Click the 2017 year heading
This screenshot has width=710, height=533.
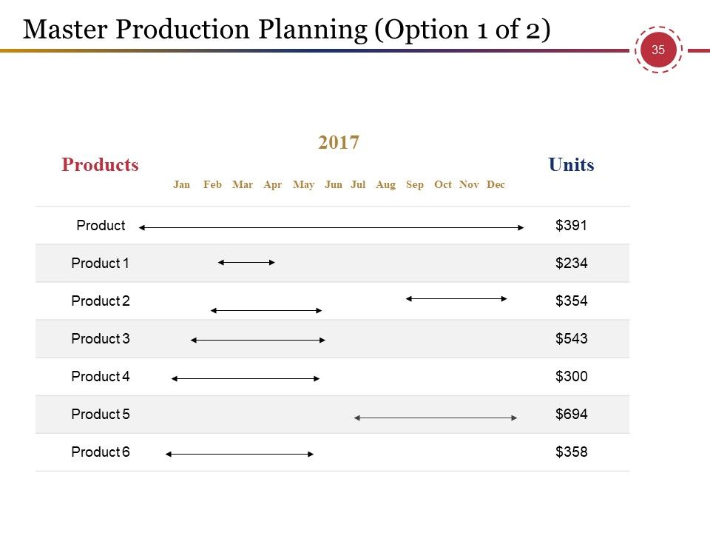click(339, 142)
